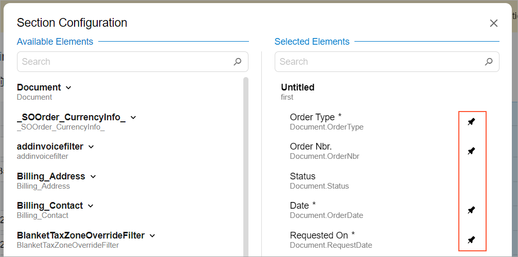Click the Available Elements list scrollbar
Screen dimensions: 518x257
coord(246,154)
